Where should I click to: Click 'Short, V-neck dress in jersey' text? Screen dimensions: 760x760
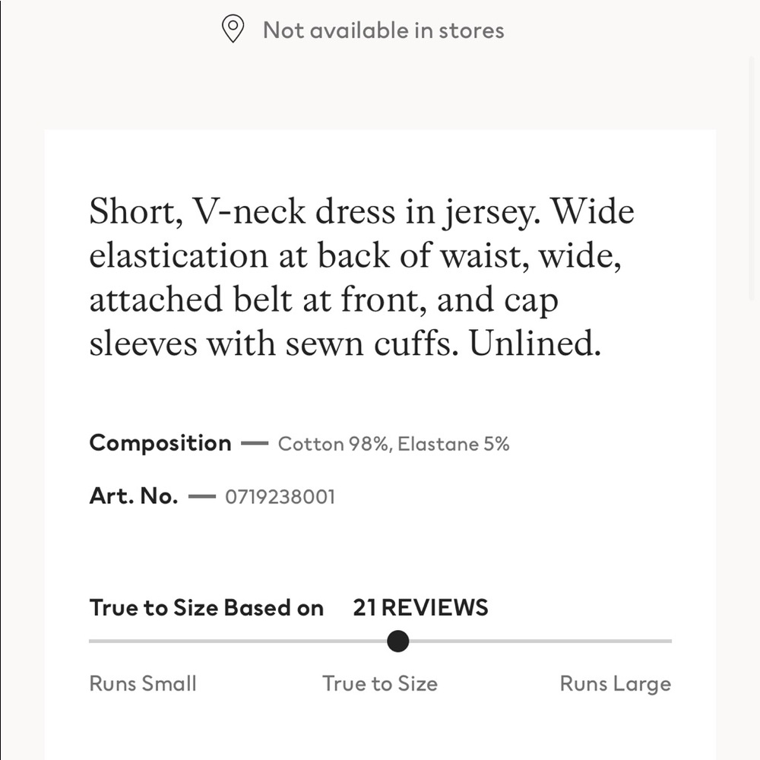tap(311, 212)
